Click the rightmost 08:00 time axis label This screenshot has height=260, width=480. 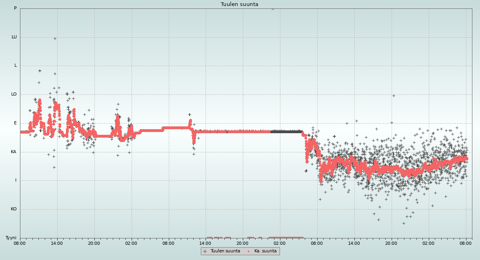(x=466, y=243)
